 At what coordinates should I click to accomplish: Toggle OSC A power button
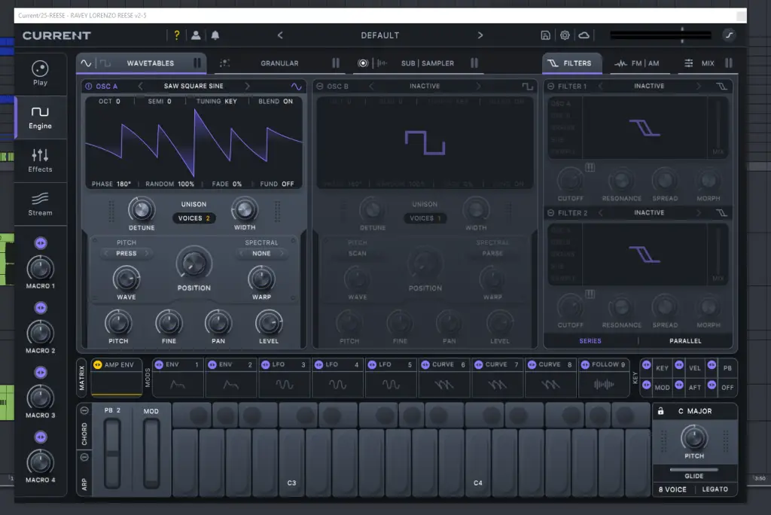89,86
